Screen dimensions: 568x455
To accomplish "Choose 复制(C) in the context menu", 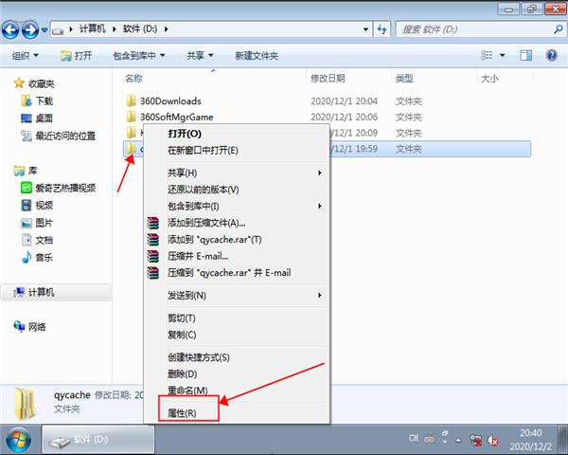I will [x=182, y=335].
